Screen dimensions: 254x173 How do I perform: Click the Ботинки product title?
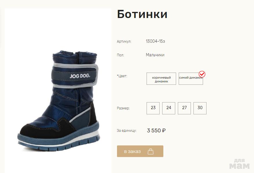(142, 14)
